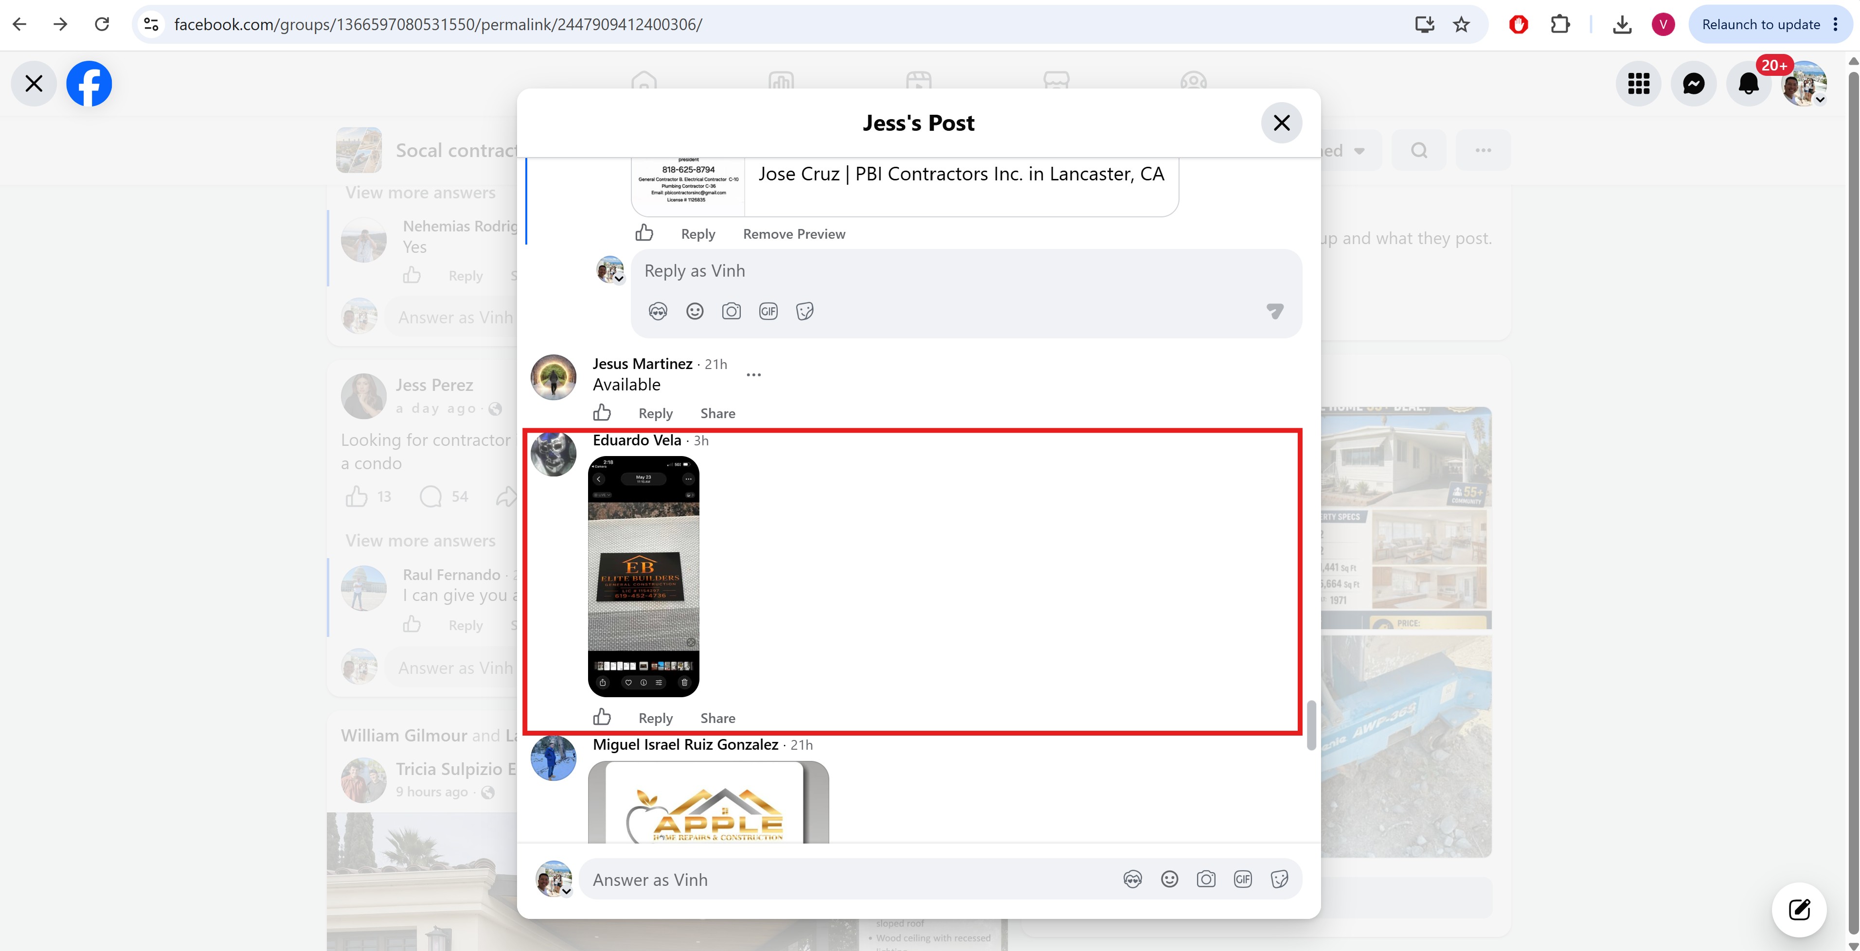This screenshot has width=1860, height=951.
Task: Open the install app icon in address bar
Action: 1424,24
